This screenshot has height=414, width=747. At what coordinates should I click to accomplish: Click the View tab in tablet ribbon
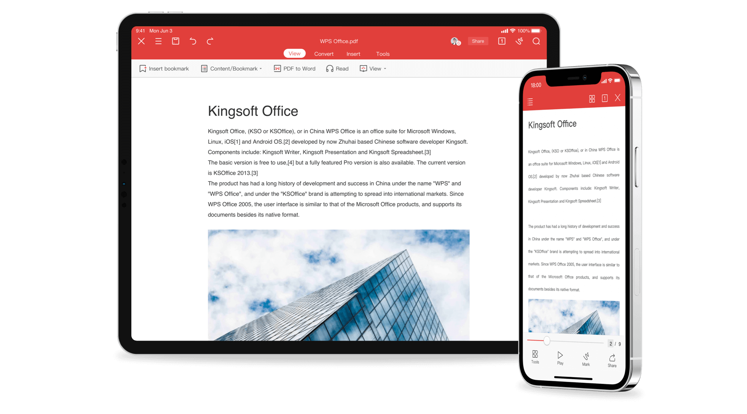294,54
